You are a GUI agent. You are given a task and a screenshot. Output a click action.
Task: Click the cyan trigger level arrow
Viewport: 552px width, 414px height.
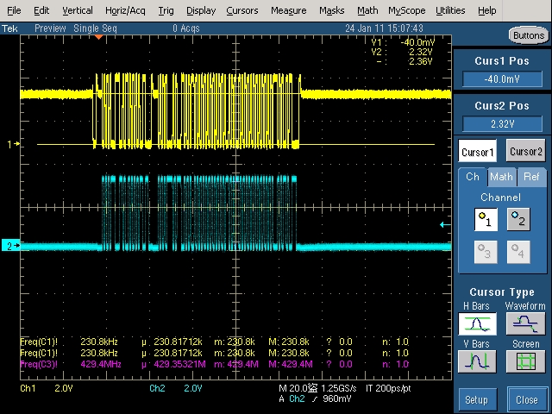(x=445, y=224)
